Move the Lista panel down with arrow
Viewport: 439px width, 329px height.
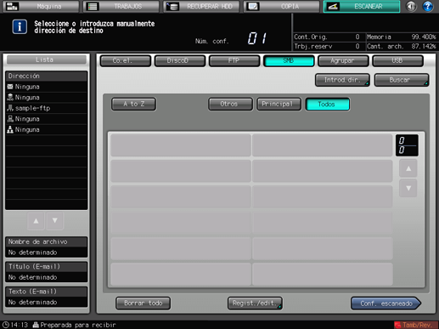[55, 221]
